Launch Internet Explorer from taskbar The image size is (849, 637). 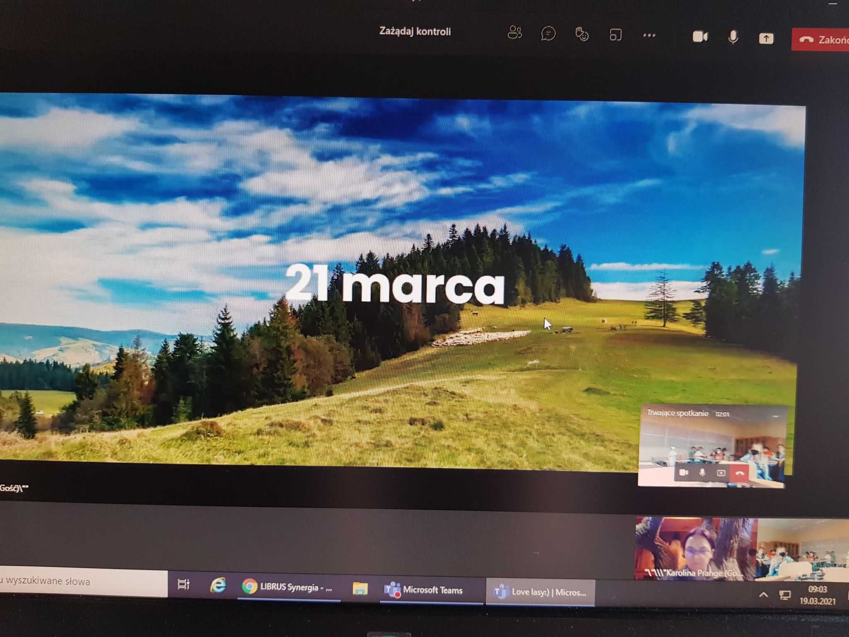click(218, 586)
